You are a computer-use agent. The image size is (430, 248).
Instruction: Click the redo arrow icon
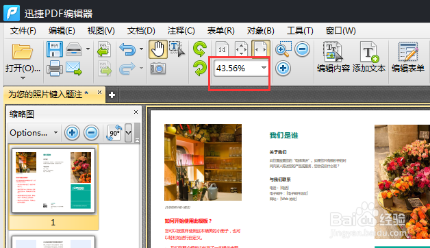pos(127,69)
